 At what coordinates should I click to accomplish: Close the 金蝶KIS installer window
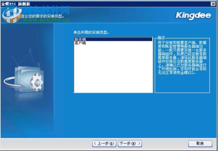coord(213,4)
